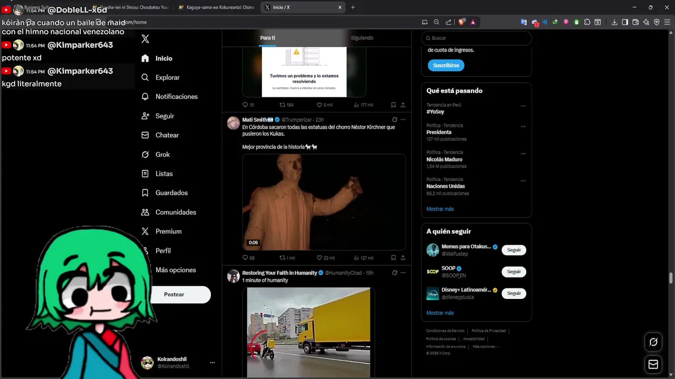Open options for the #YoSoy trend

523,106
